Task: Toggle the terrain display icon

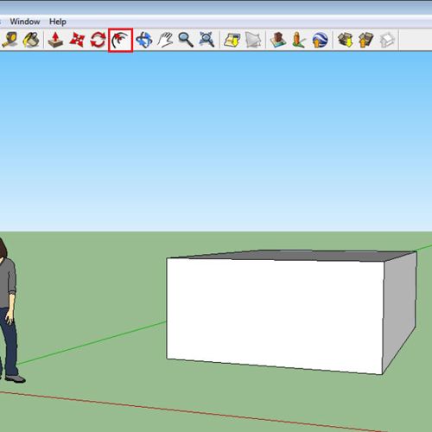Action: 253,40
